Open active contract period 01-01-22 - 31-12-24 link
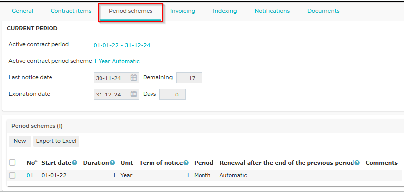Screen dimensions: 404x192 click(x=122, y=46)
